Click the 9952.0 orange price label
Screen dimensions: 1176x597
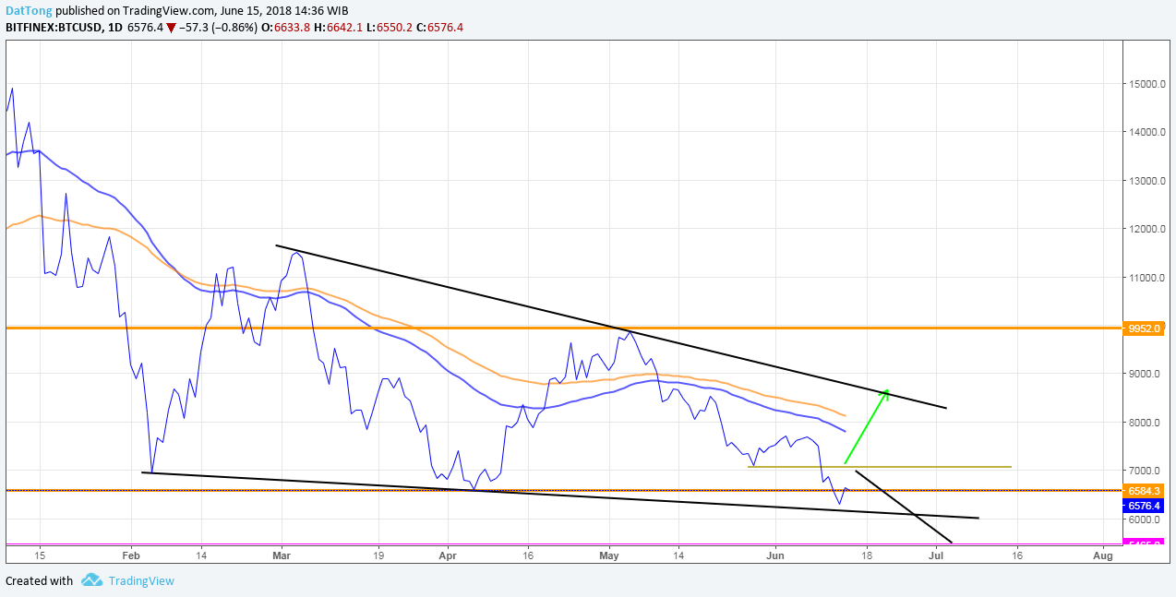(x=1143, y=328)
